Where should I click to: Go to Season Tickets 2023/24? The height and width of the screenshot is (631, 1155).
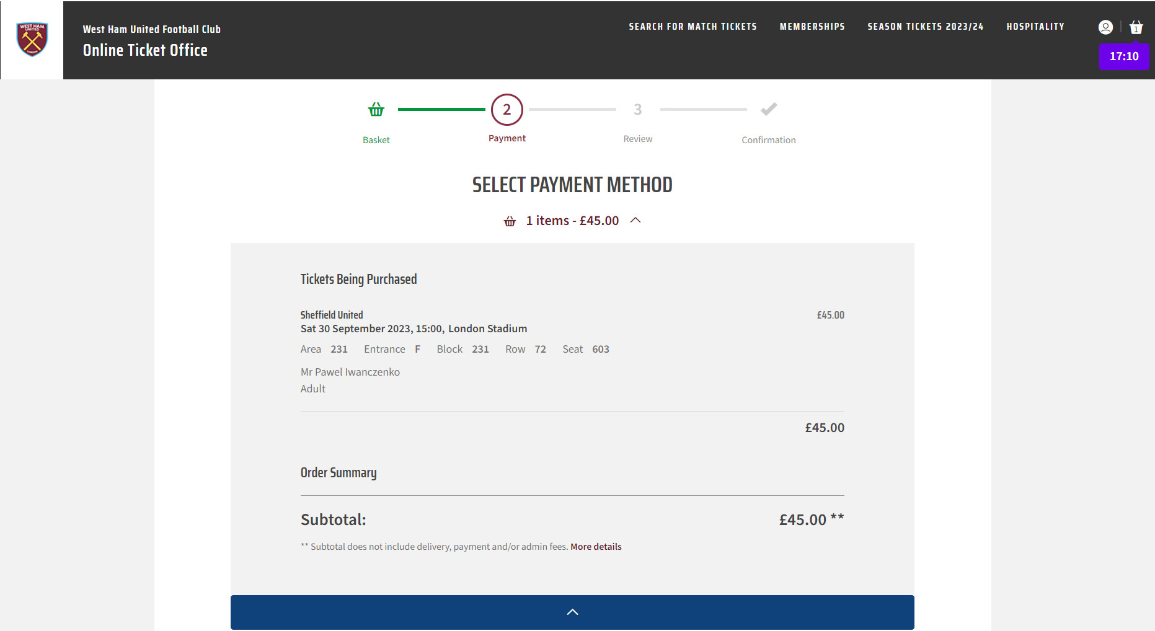point(925,27)
